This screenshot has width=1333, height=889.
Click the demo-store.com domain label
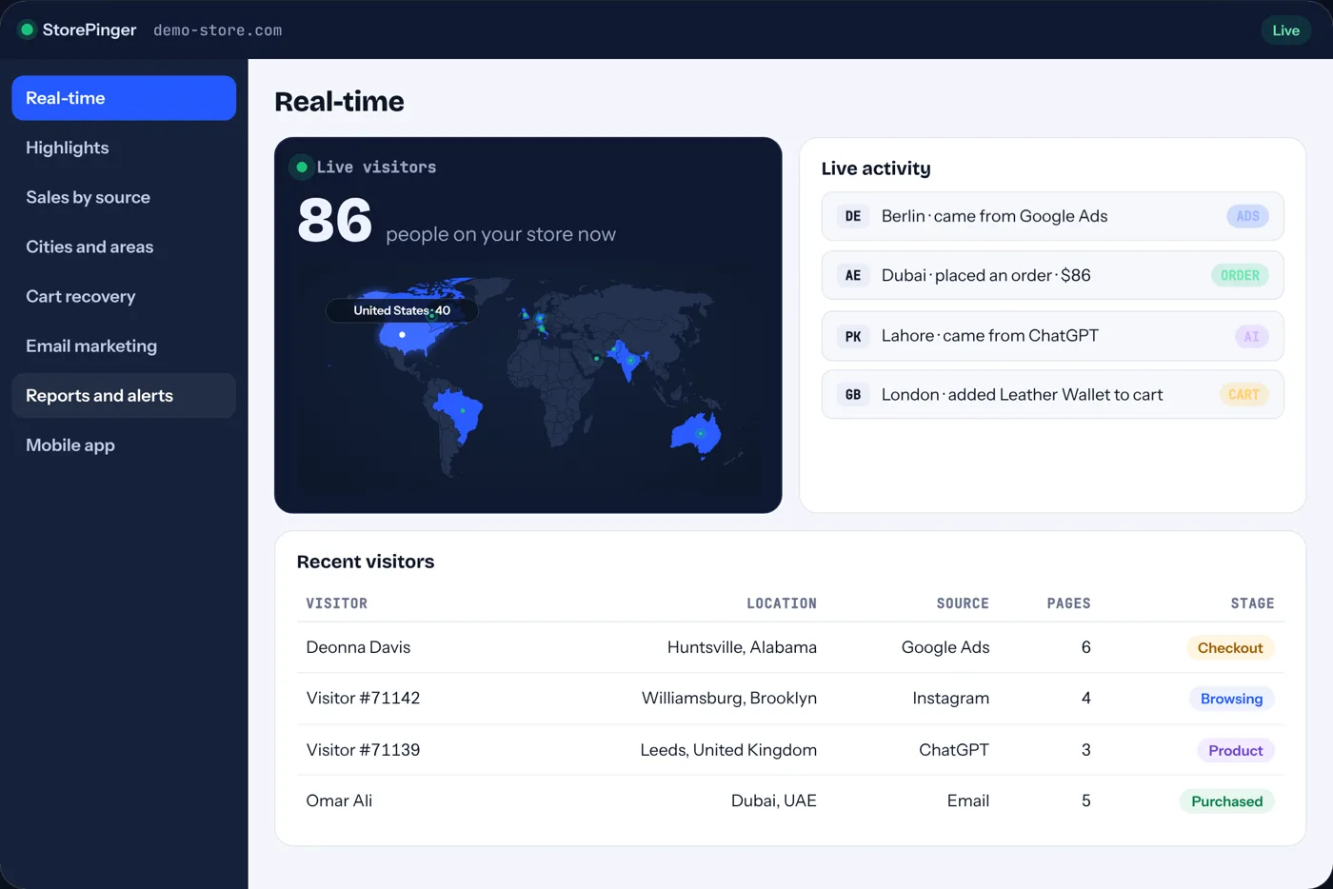point(218,30)
